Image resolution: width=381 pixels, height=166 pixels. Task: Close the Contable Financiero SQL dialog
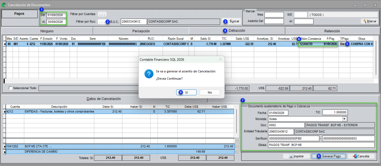tap(220, 59)
